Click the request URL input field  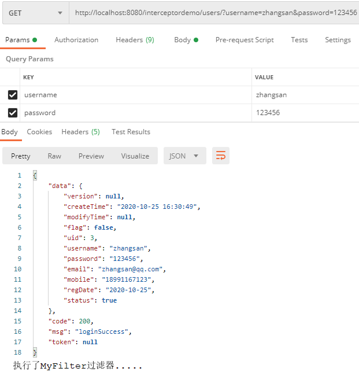point(214,13)
